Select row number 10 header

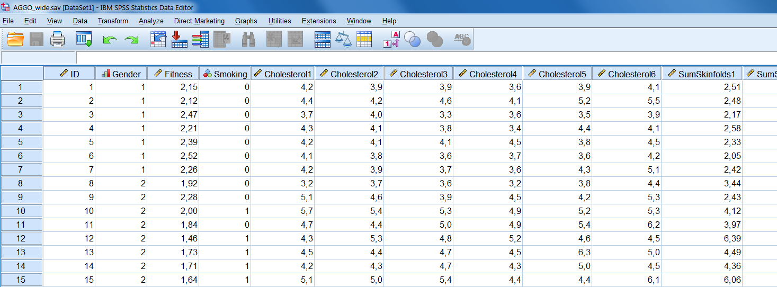(x=21, y=211)
